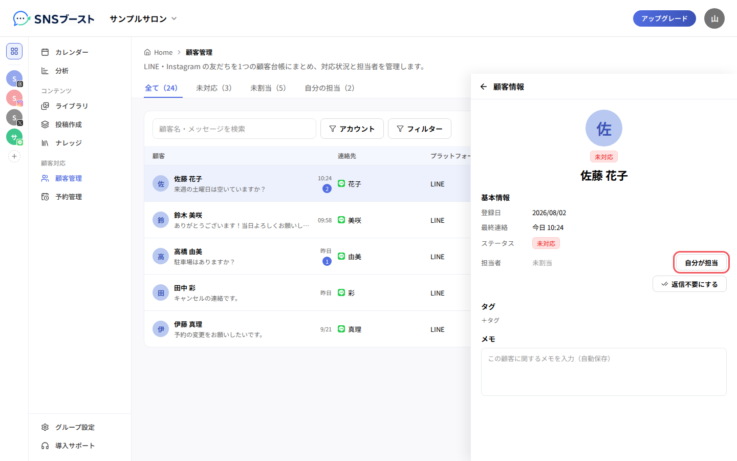Image resolution: width=737 pixels, height=461 pixels.
Task: Click the LINE icon beside 由美
Action: 341,256
